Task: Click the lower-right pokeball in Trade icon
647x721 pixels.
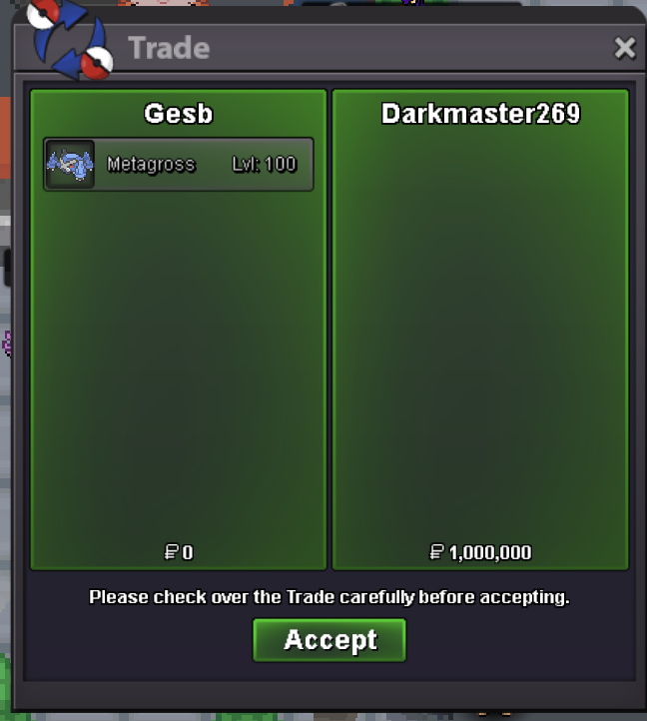Action: click(x=97, y=63)
